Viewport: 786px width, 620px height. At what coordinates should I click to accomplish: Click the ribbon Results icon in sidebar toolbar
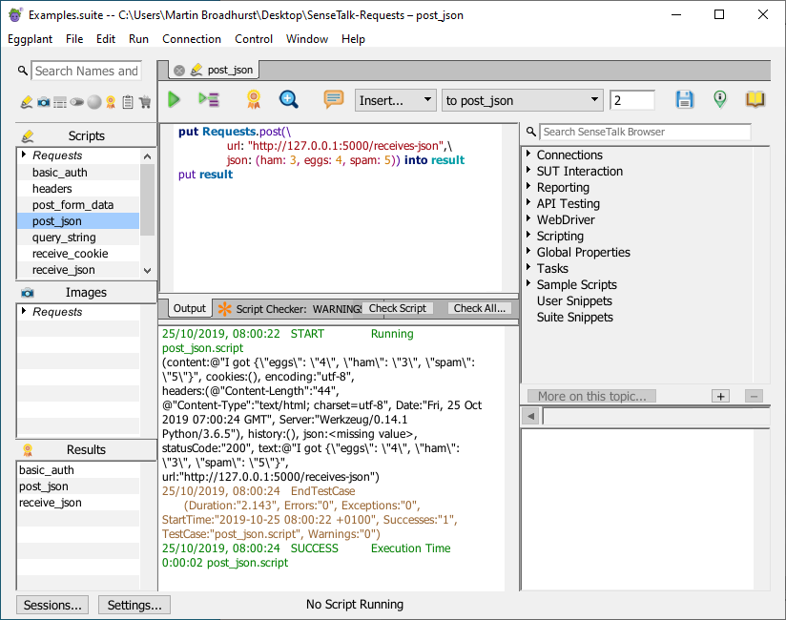pyautogui.click(x=111, y=102)
